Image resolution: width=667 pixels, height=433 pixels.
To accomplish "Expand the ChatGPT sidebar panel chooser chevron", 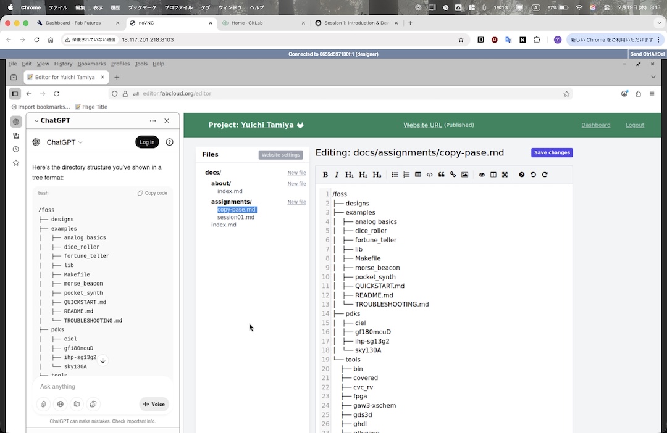I will [x=36, y=121].
